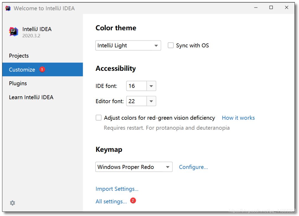Close the Welcome to IntelliJ IDEA window

287,8
